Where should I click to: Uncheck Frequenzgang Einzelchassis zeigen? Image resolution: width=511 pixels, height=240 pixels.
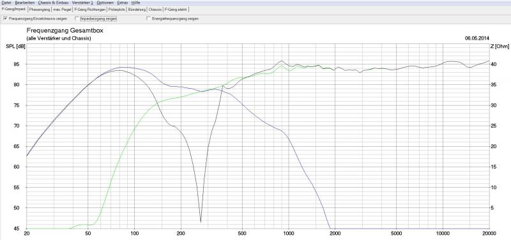pos(5,19)
